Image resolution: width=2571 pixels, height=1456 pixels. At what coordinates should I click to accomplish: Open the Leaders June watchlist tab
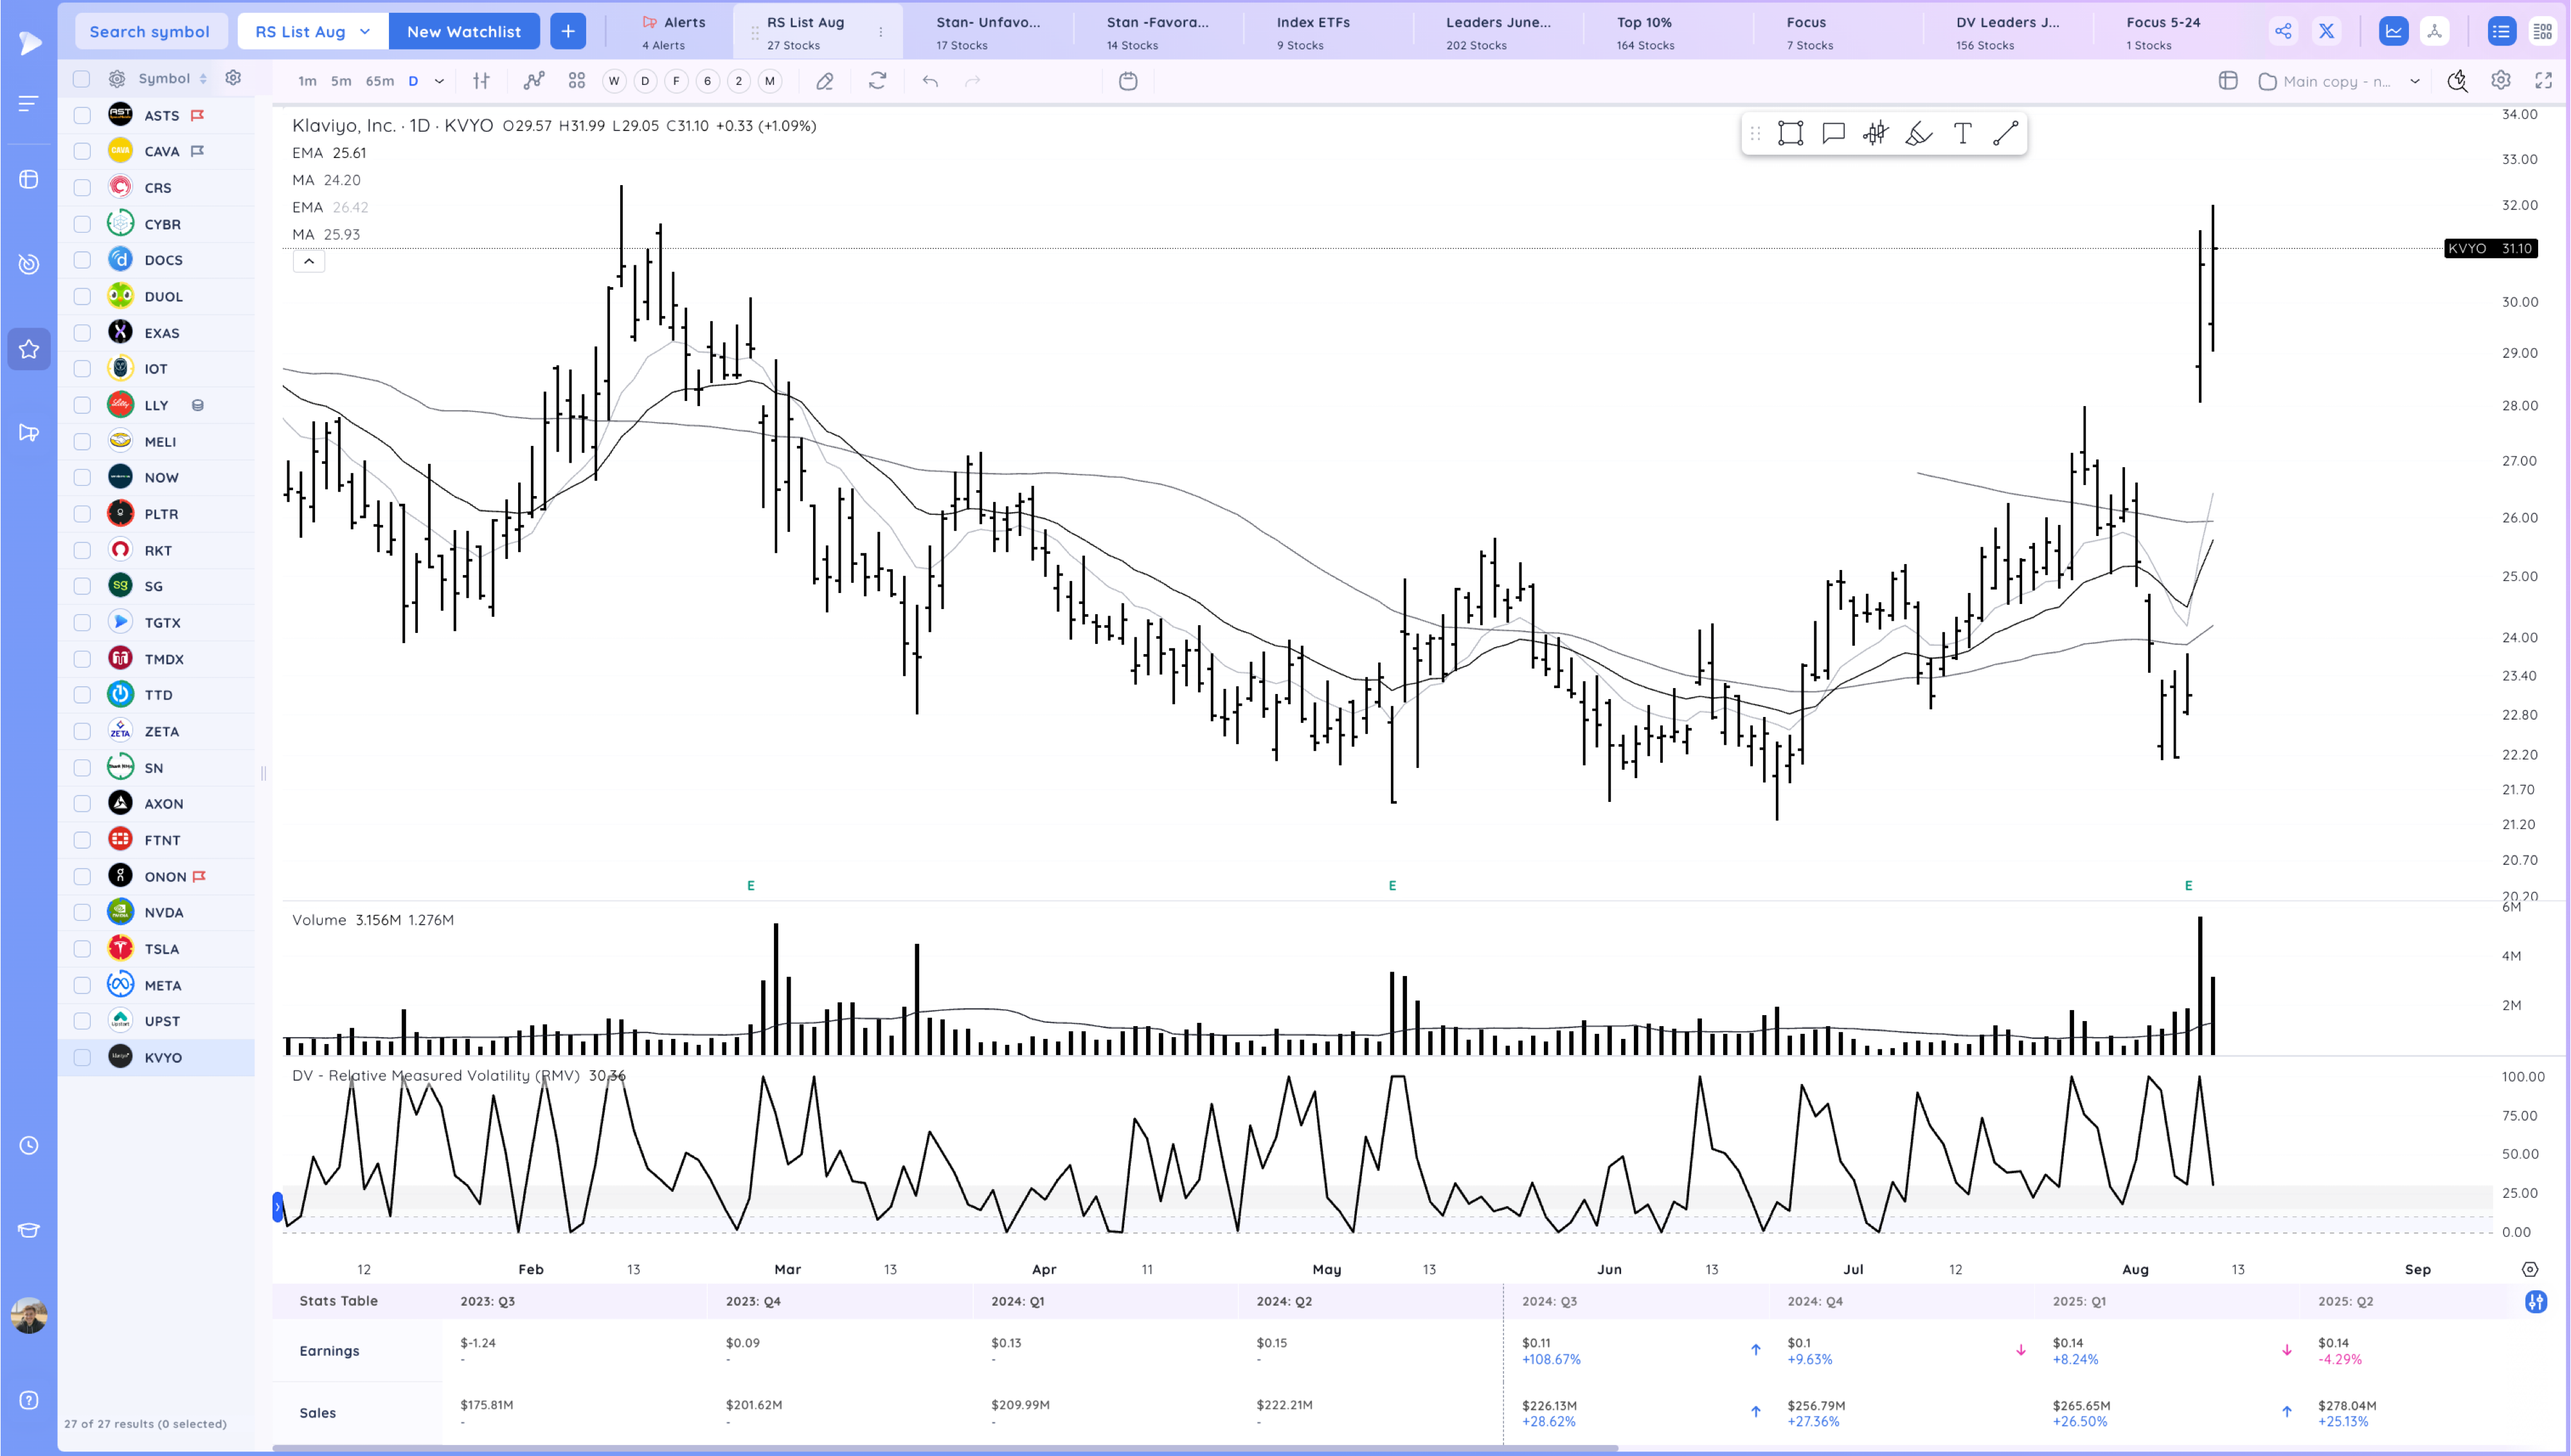1497,31
